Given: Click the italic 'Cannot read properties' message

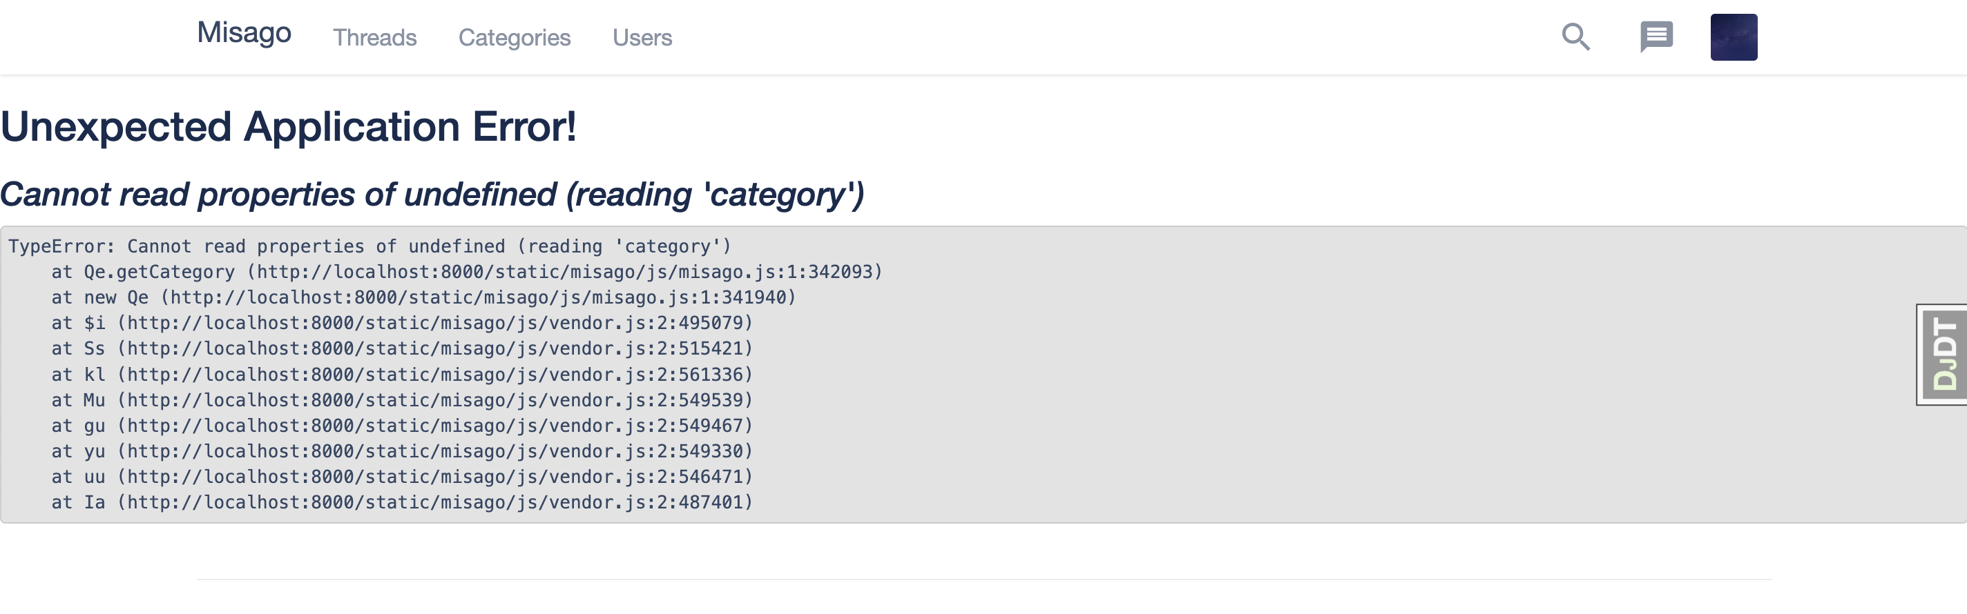Looking at the screenshot, I should click(x=432, y=195).
